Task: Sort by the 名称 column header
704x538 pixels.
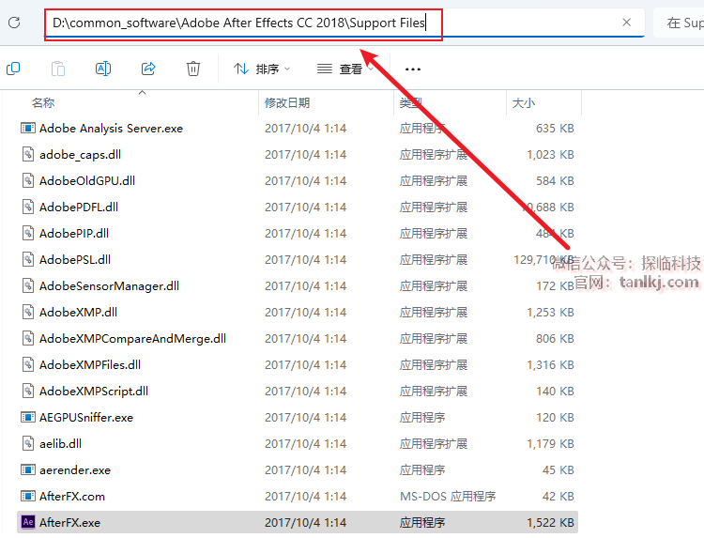Action: pos(43,103)
